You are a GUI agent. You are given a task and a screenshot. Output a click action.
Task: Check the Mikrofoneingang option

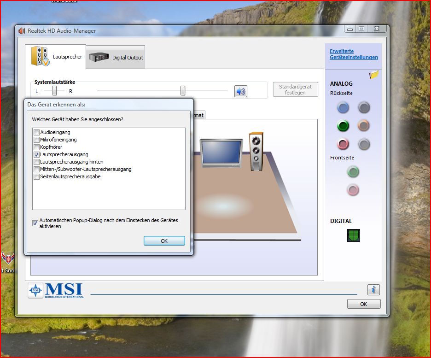coord(36,140)
